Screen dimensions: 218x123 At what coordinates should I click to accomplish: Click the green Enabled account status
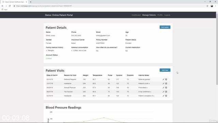pos(49,58)
